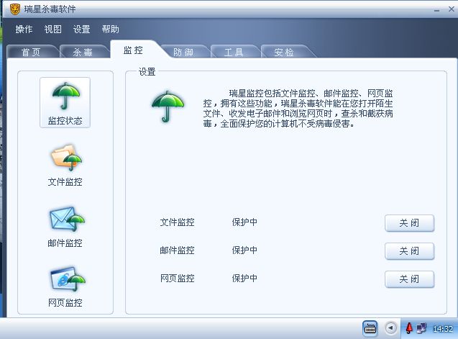Click the 网页监控 row label in status list
Viewport: 458px width, 339px height.
tap(178, 278)
